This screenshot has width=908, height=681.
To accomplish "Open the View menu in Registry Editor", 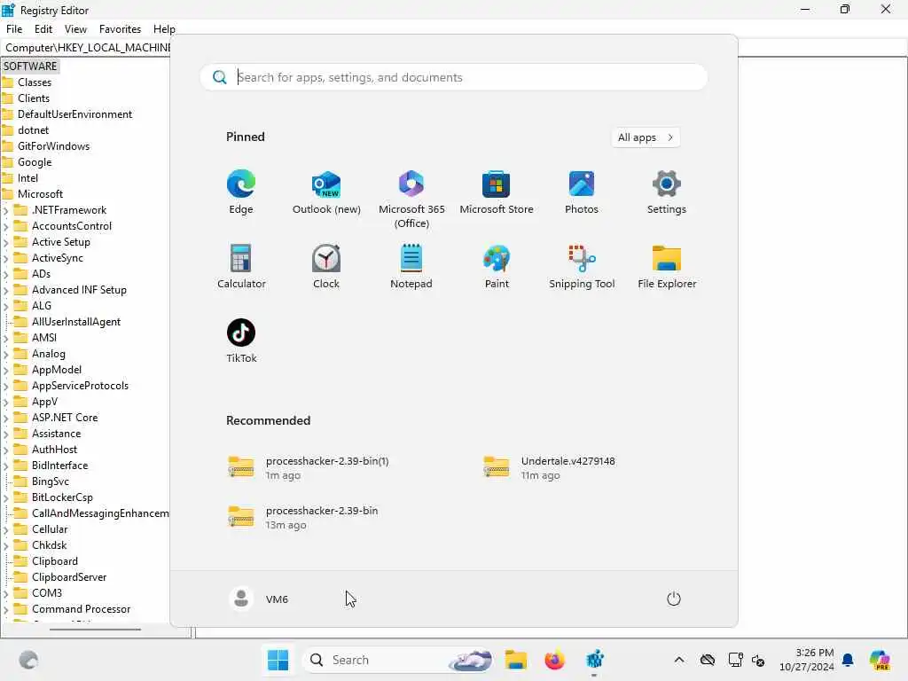I will tap(75, 29).
